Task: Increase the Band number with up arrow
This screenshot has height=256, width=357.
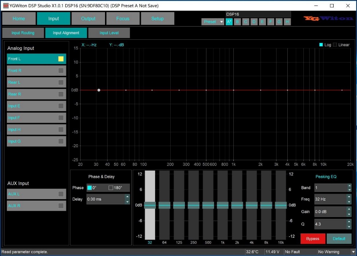Action: coord(349,185)
